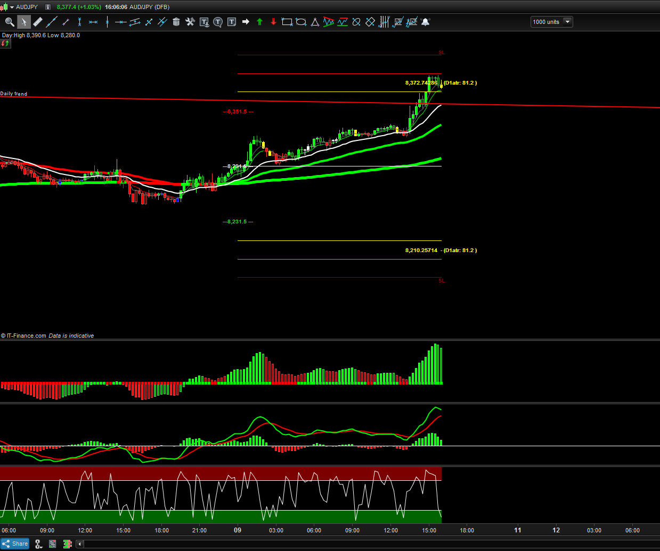Click the bell alert icon
Screen dimensions: 660x551
426,22
